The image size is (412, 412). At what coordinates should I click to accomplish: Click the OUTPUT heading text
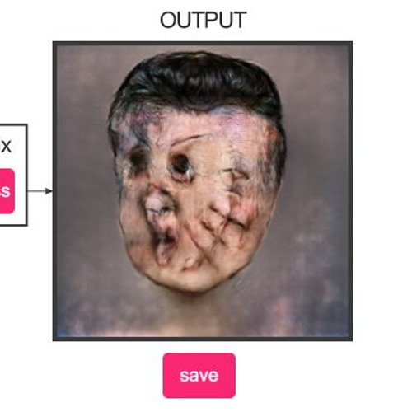click(204, 20)
